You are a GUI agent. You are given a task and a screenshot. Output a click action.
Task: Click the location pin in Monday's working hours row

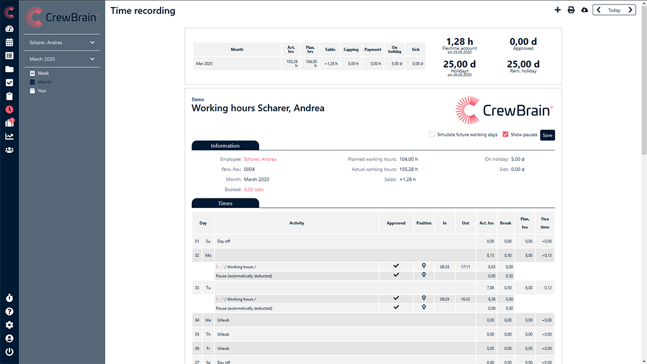[x=424, y=267]
